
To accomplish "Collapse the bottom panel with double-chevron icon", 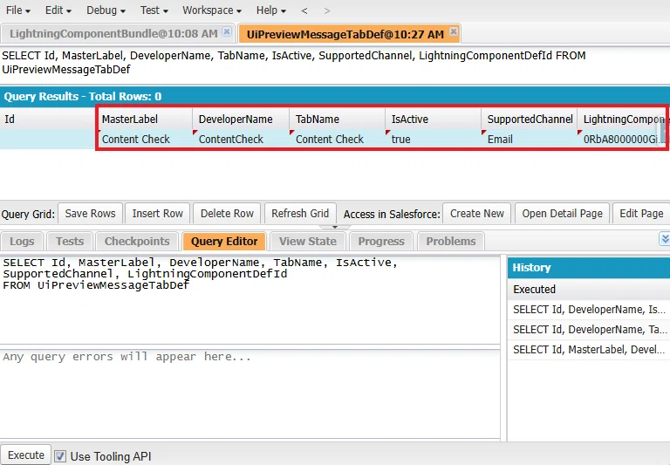I will (x=665, y=239).
